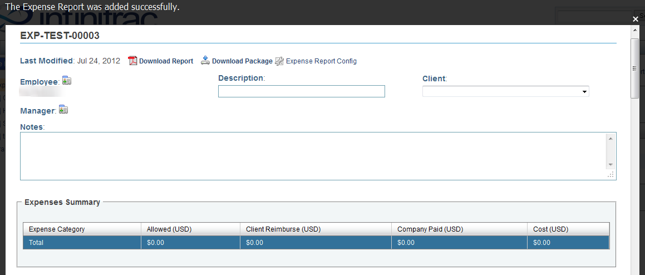The image size is (645, 275).
Task: Click the PDF icon beside Download Report
Action: (x=132, y=61)
